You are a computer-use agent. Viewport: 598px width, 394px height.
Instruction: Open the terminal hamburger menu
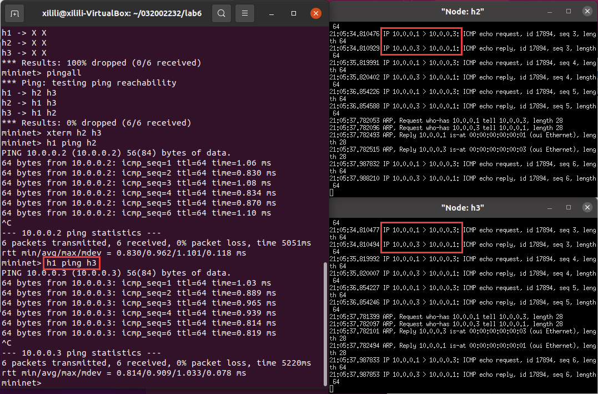(245, 14)
